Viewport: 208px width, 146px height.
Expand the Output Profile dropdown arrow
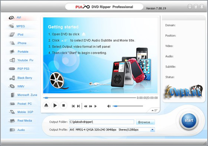coord(152,130)
